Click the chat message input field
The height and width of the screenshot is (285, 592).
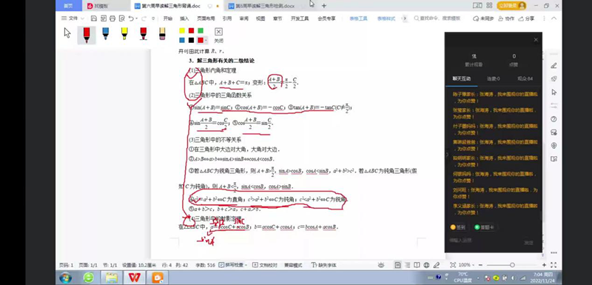484,240
